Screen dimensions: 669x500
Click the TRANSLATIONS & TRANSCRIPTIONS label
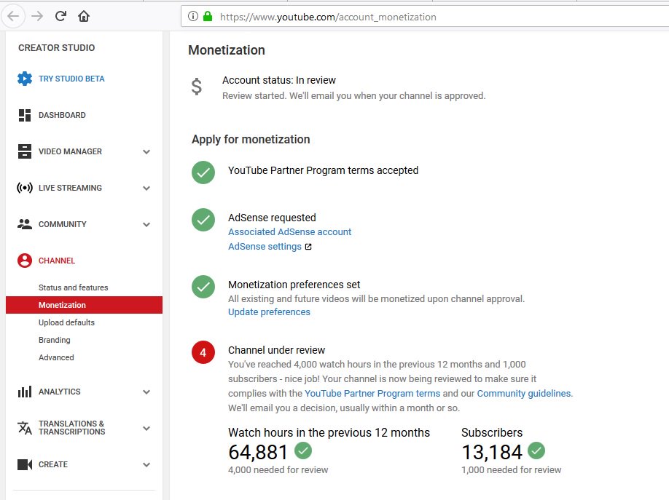71,427
